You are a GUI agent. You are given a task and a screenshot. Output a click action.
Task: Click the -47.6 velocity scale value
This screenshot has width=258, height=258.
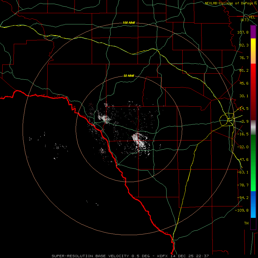coord(243,160)
